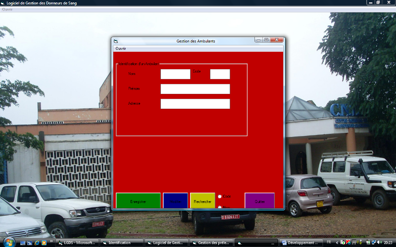Launch Internet Explorer from Quick Launch
Screen dimensions: 396x247
pos(37,243)
